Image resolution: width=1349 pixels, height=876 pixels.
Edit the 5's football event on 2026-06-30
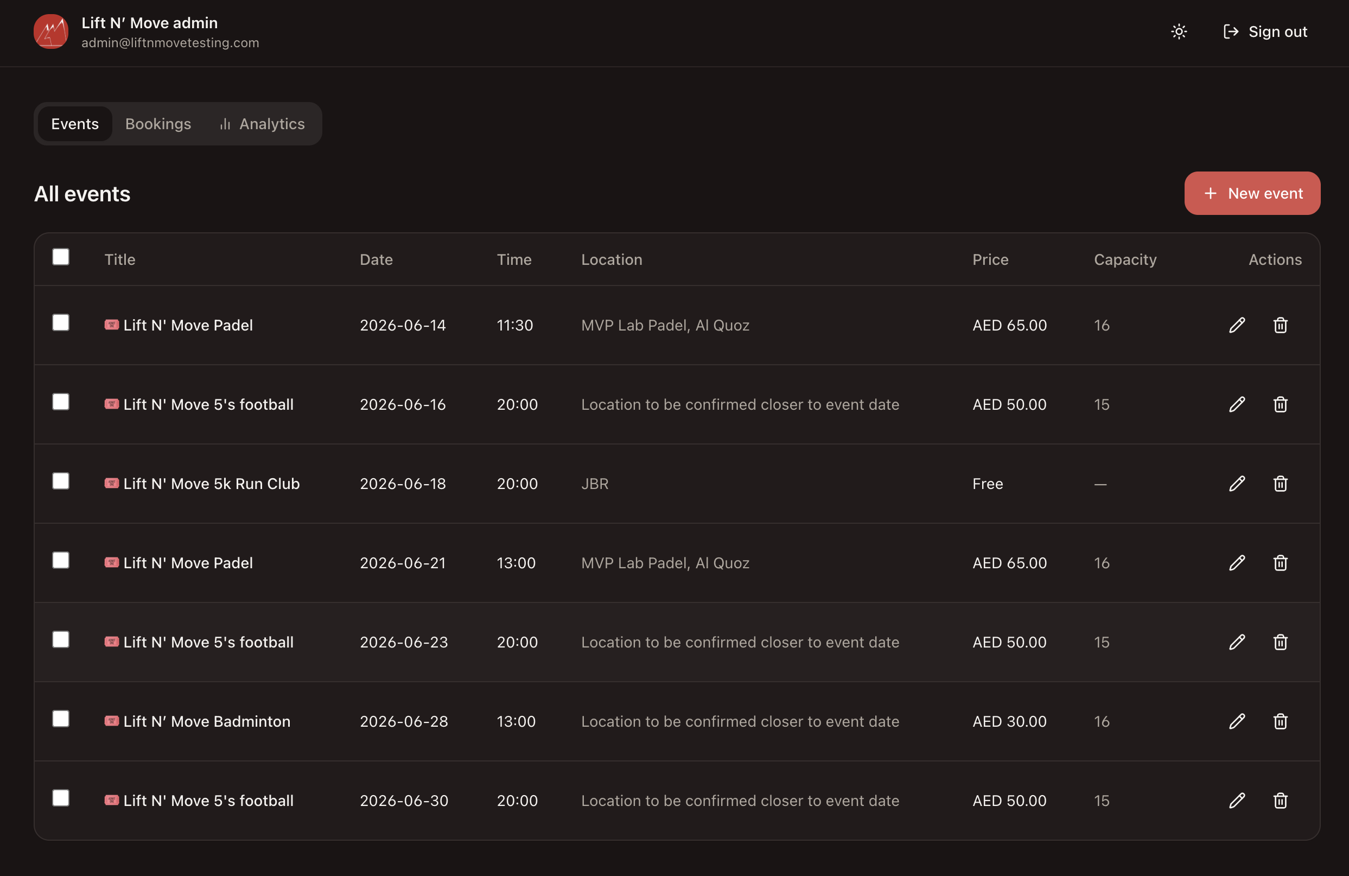pos(1237,801)
